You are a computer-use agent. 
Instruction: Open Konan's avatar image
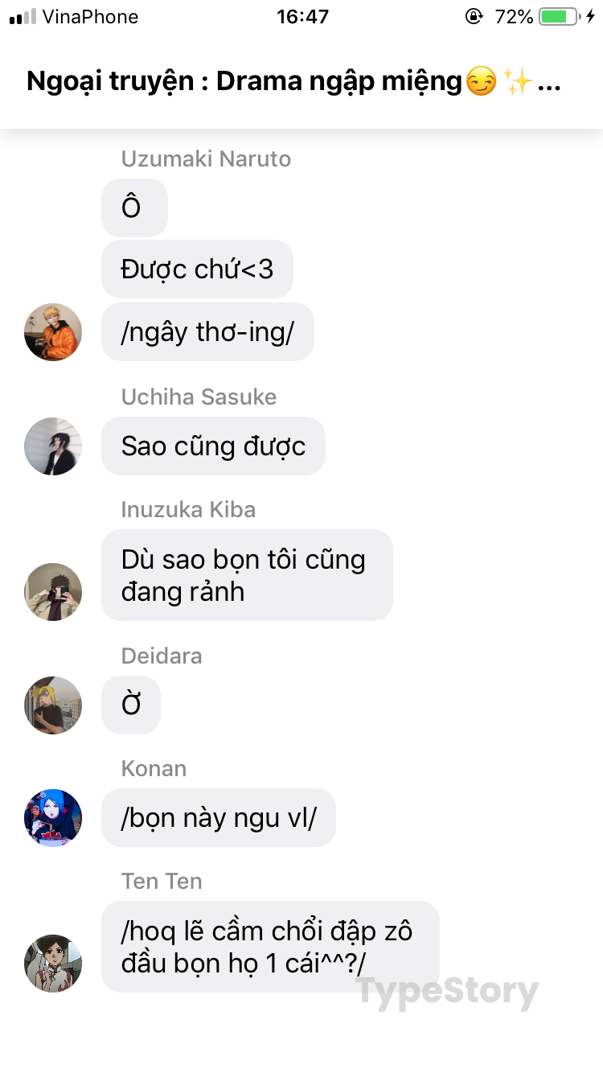point(53,818)
